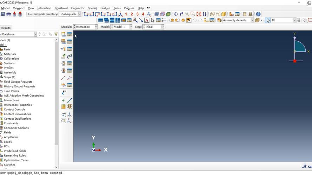This screenshot has height=175, width=312.
Task: Click the Save Model Database icon
Action: (3, 14)
